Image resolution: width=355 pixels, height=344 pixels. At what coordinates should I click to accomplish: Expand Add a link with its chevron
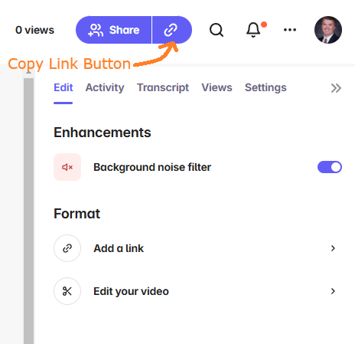click(333, 248)
